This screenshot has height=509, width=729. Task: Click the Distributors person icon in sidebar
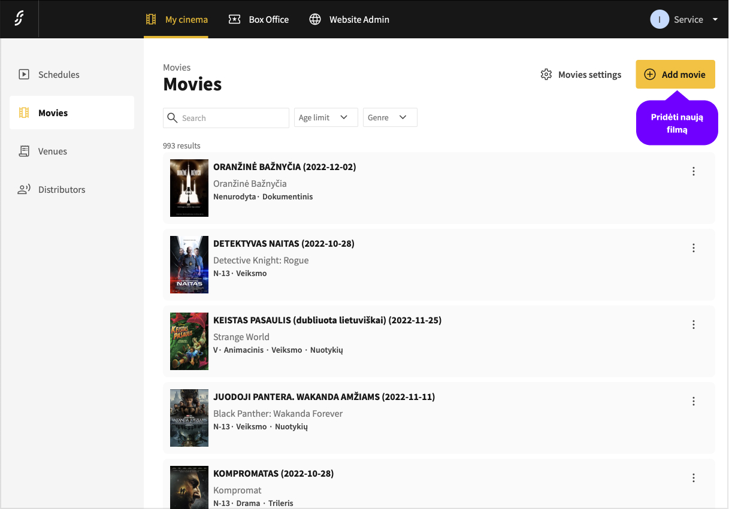pos(24,189)
